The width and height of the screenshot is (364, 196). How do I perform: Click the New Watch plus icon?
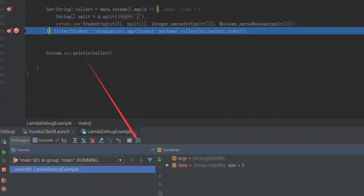pyautogui.click(x=160, y=159)
